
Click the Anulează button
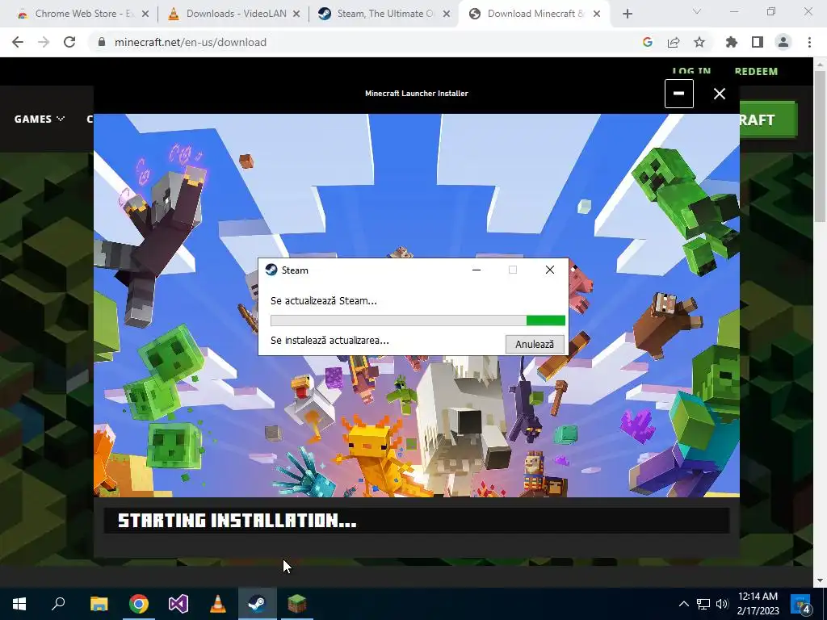pyautogui.click(x=535, y=344)
